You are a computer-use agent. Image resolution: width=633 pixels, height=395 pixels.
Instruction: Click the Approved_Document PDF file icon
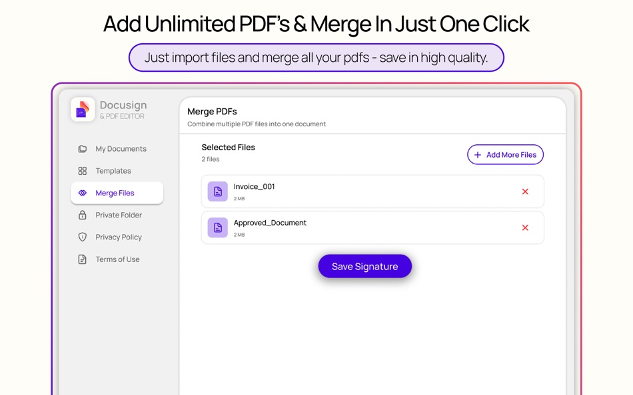pyautogui.click(x=217, y=227)
